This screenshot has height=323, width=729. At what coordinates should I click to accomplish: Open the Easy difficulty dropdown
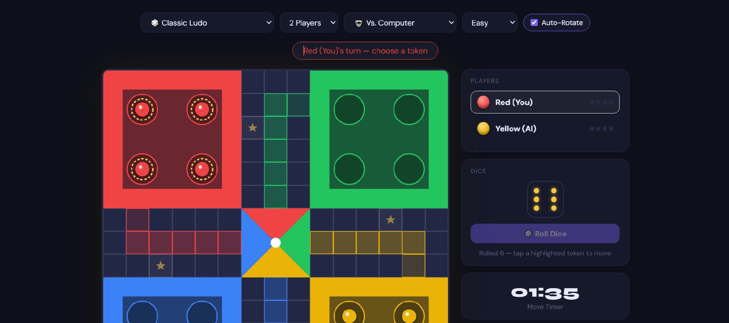click(x=490, y=23)
